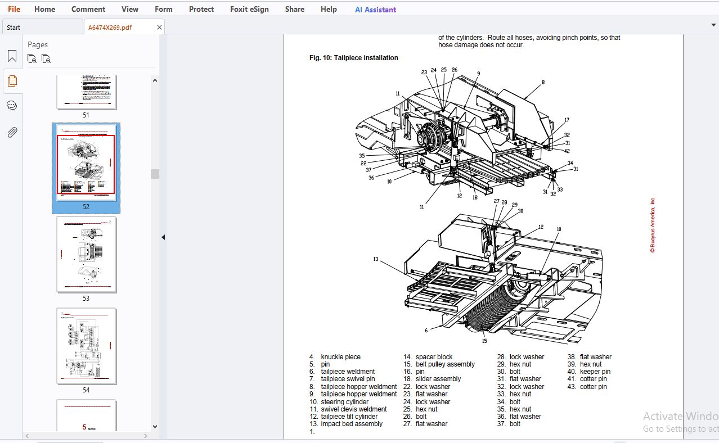Click '11. swivel clevis weldment' list entry
The width and height of the screenshot is (719, 443).
[348, 409]
